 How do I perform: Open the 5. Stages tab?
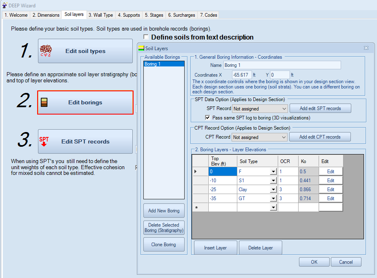(154, 15)
